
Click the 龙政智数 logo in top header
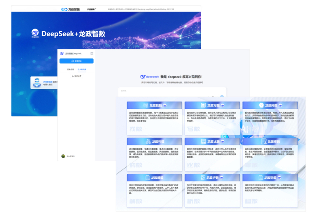click(x=70, y=9)
